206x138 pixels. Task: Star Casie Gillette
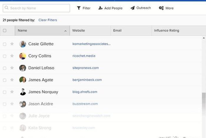12,44
